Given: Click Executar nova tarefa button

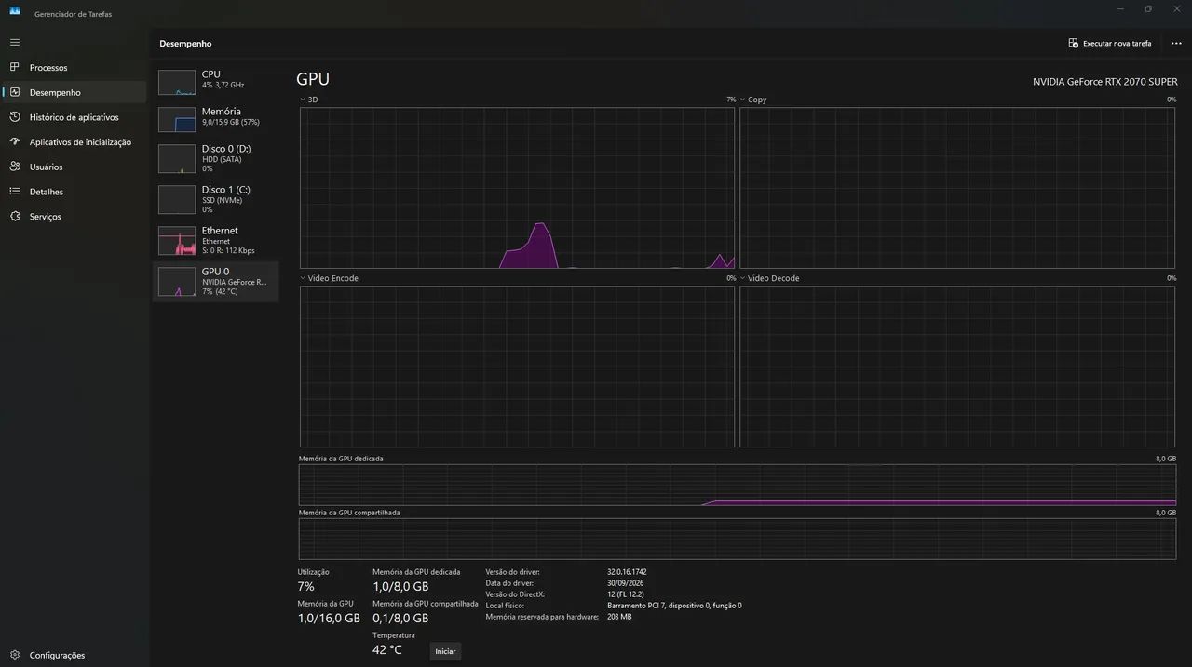Looking at the screenshot, I should (x=1110, y=44).
